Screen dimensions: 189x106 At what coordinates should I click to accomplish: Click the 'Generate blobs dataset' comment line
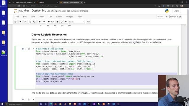click(49, 49)
